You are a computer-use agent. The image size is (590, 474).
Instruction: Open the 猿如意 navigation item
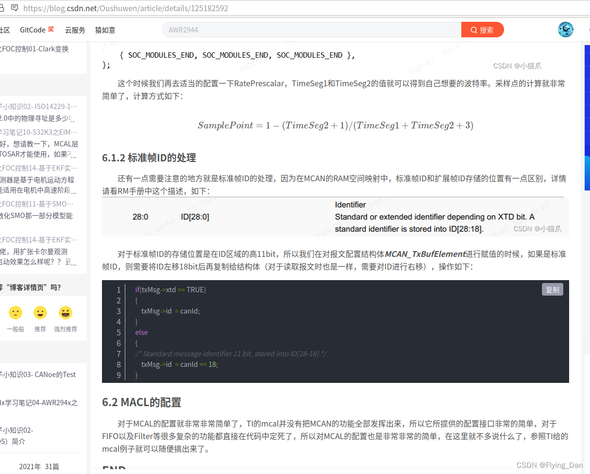pyautogui.click(x=105, y=30)
